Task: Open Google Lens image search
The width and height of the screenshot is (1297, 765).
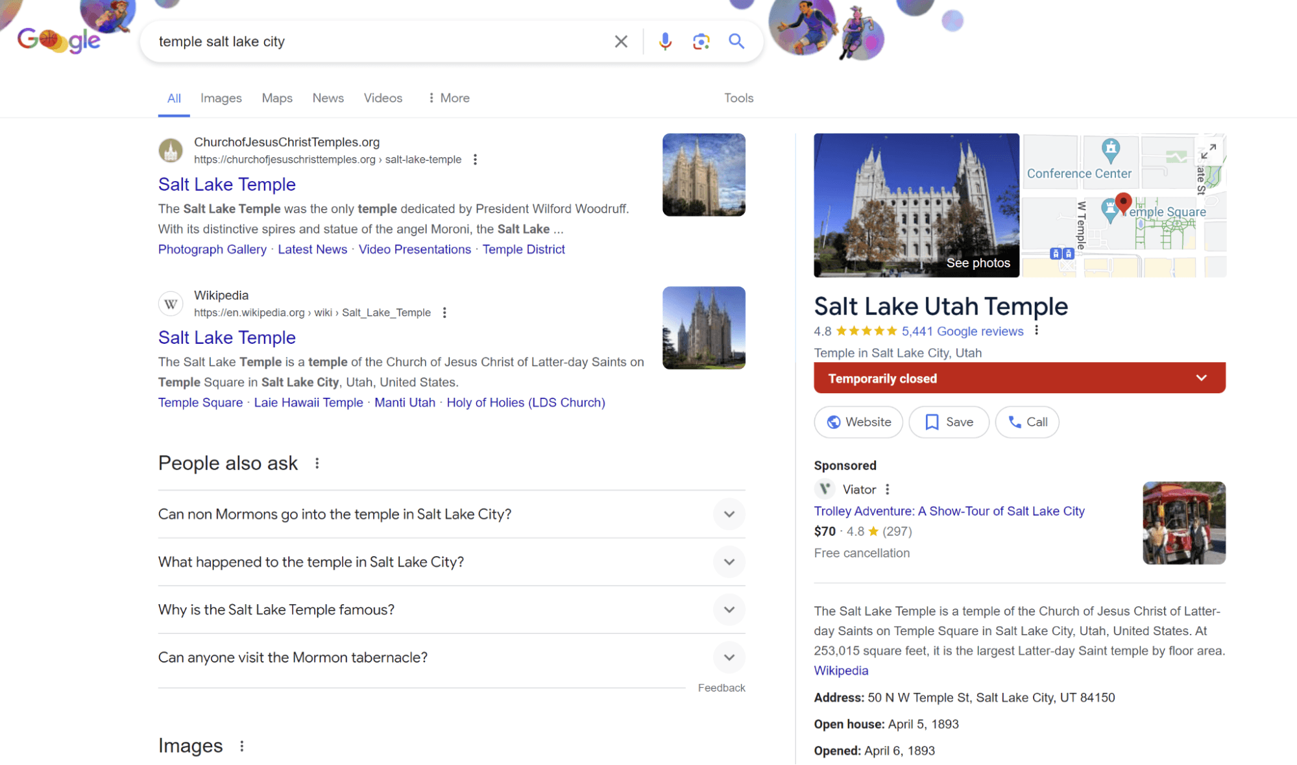Action: (x=701, y=42)
